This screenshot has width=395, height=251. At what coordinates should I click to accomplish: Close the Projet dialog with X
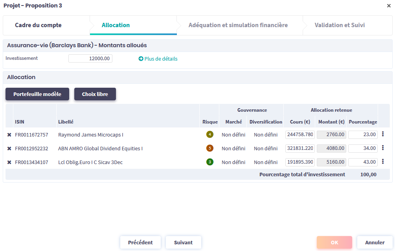click(x=389, y=6)
